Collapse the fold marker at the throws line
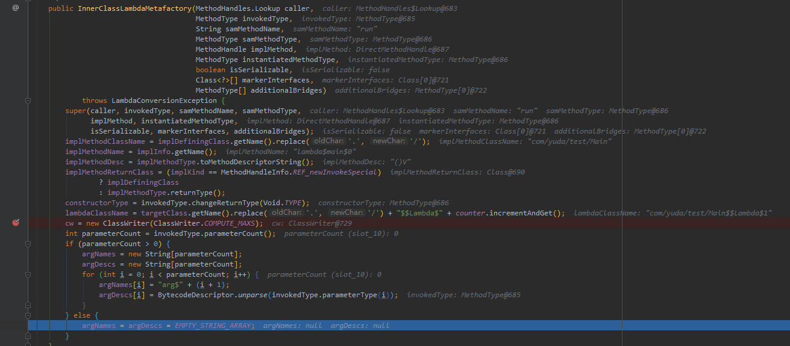790x346 pixels. [x=28, y=100]
